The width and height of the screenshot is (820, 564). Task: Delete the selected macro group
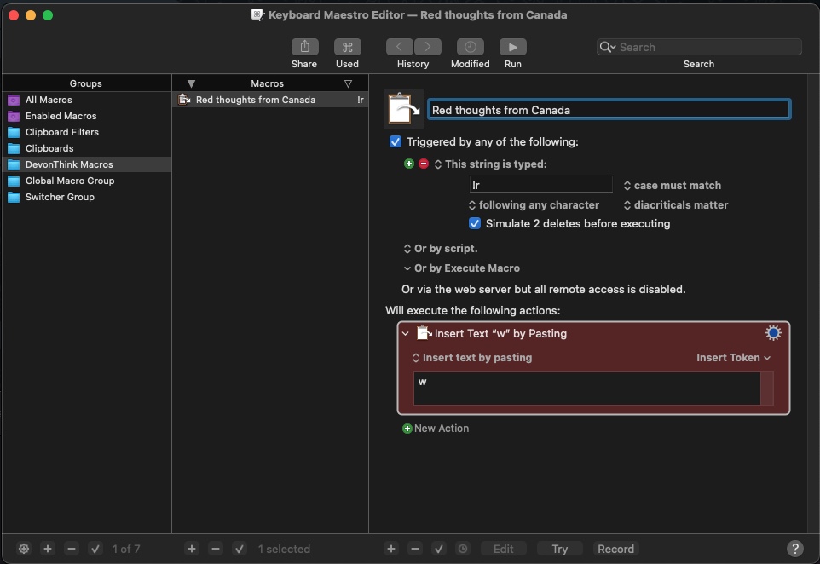click(x=72, y=549)
